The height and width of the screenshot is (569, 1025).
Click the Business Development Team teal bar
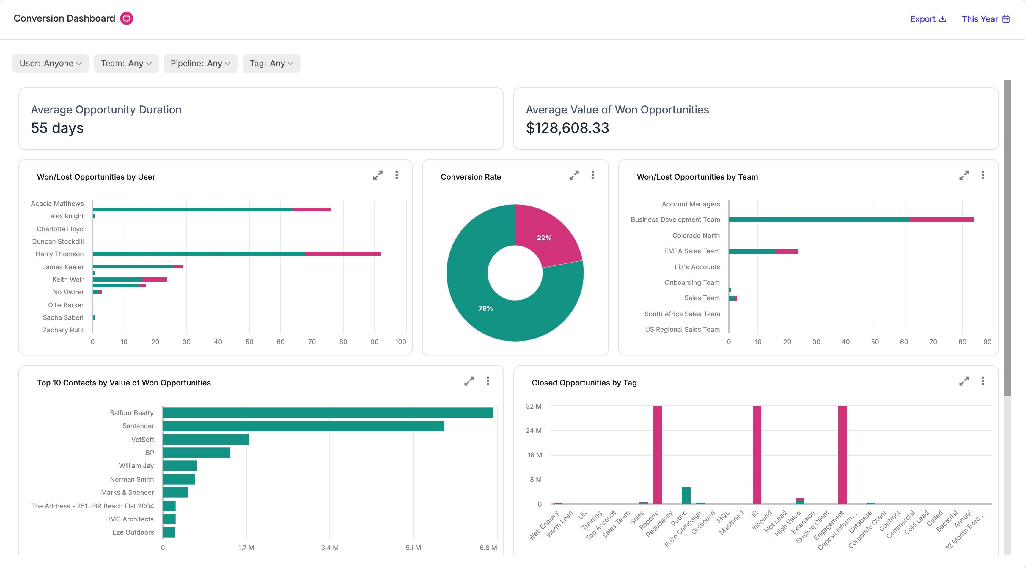(819, 220)
